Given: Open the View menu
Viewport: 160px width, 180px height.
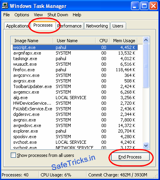Looking at the screenshot, I should click(38, 15).
